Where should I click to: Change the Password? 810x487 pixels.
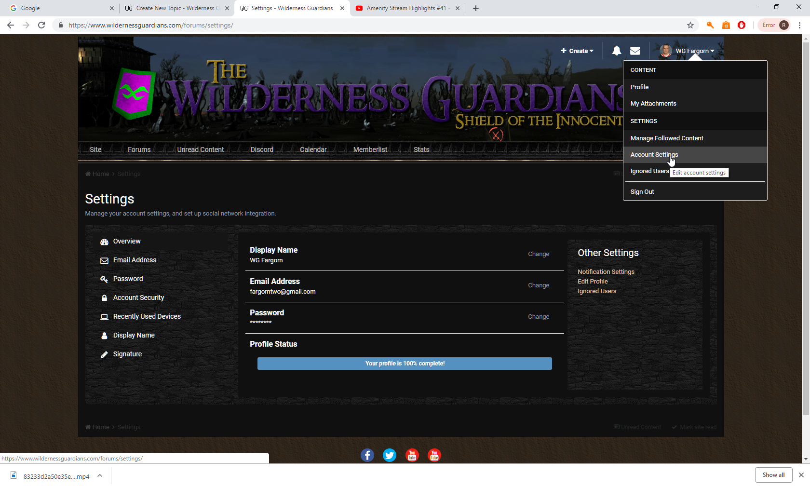click(539, 317)
